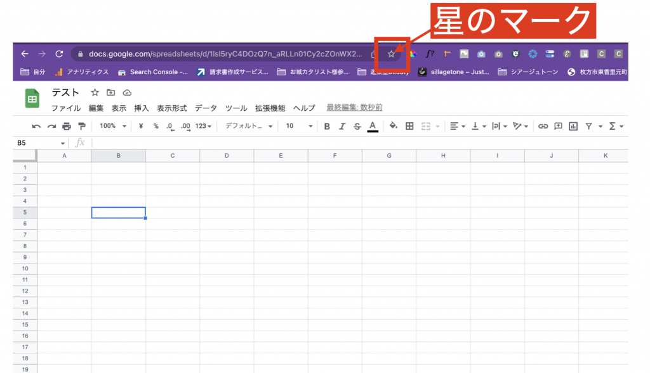Open the データ menu

[x=206, y=108]
